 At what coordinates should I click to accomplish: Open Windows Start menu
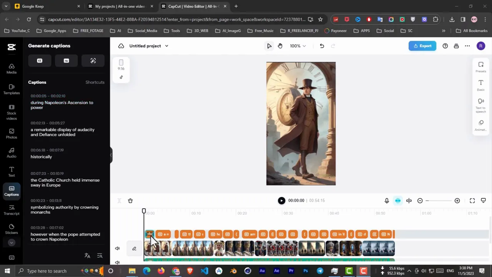7,271
